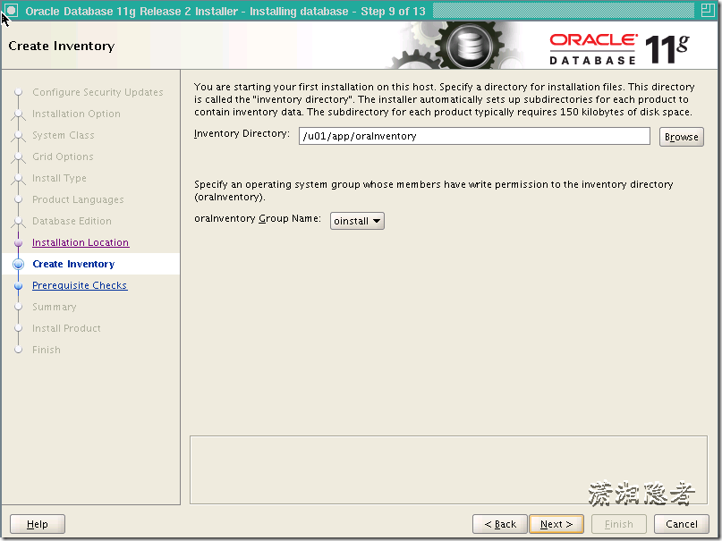Image resolution: width=722 pixels, height=541 pixels.
Task: Browse for an inventory directory
Action: tap(681, 137)
